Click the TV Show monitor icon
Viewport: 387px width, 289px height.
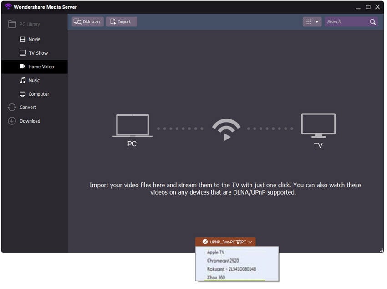tap(23, 53)
